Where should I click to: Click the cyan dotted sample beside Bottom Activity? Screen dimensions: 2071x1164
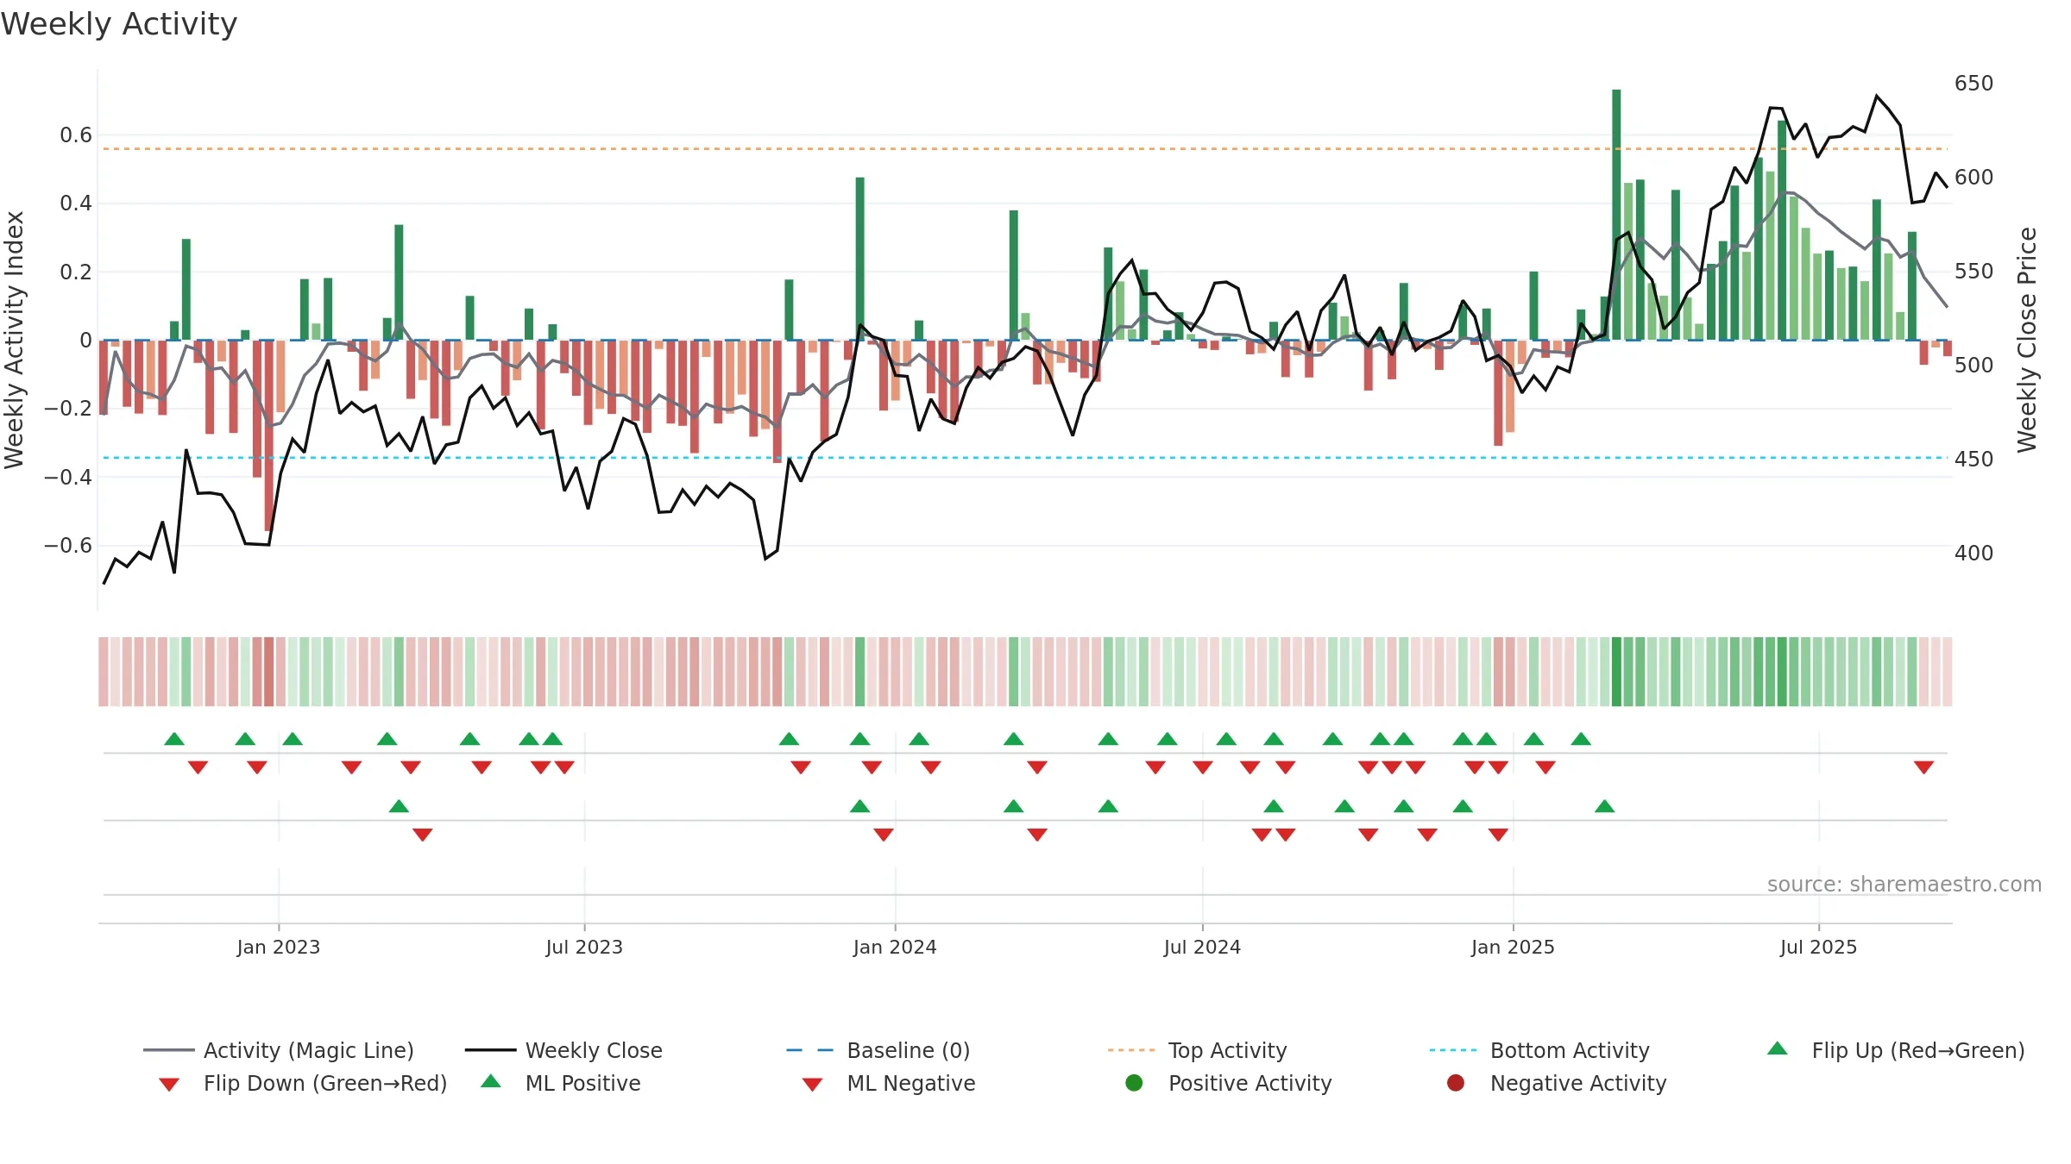coord(1453,1050)
